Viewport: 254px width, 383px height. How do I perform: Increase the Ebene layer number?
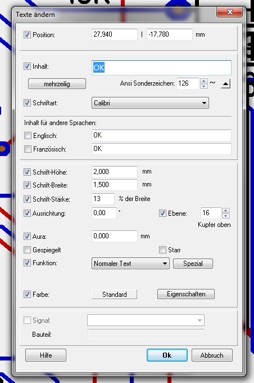click(x=226, y=211)
